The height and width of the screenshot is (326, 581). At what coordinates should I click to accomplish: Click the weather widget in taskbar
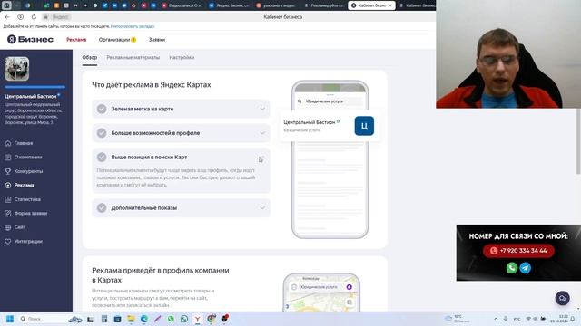click(x=458, y=319)
